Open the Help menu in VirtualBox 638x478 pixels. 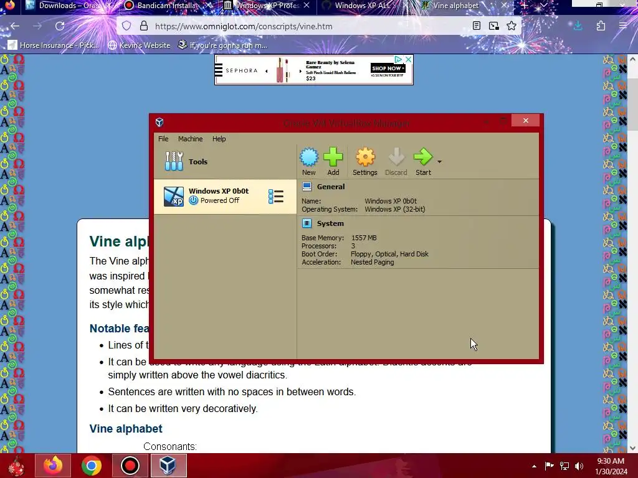(x=219, y=139)
